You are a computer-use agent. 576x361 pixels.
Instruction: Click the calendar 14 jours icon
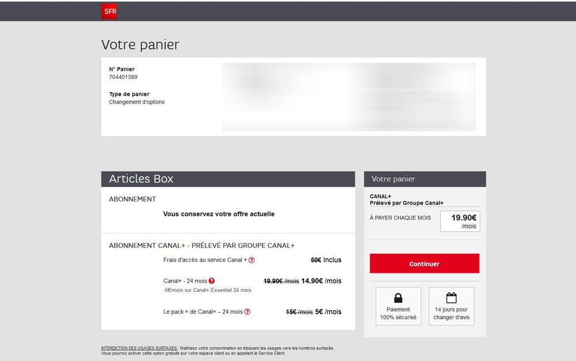click(x=451, y=298)
